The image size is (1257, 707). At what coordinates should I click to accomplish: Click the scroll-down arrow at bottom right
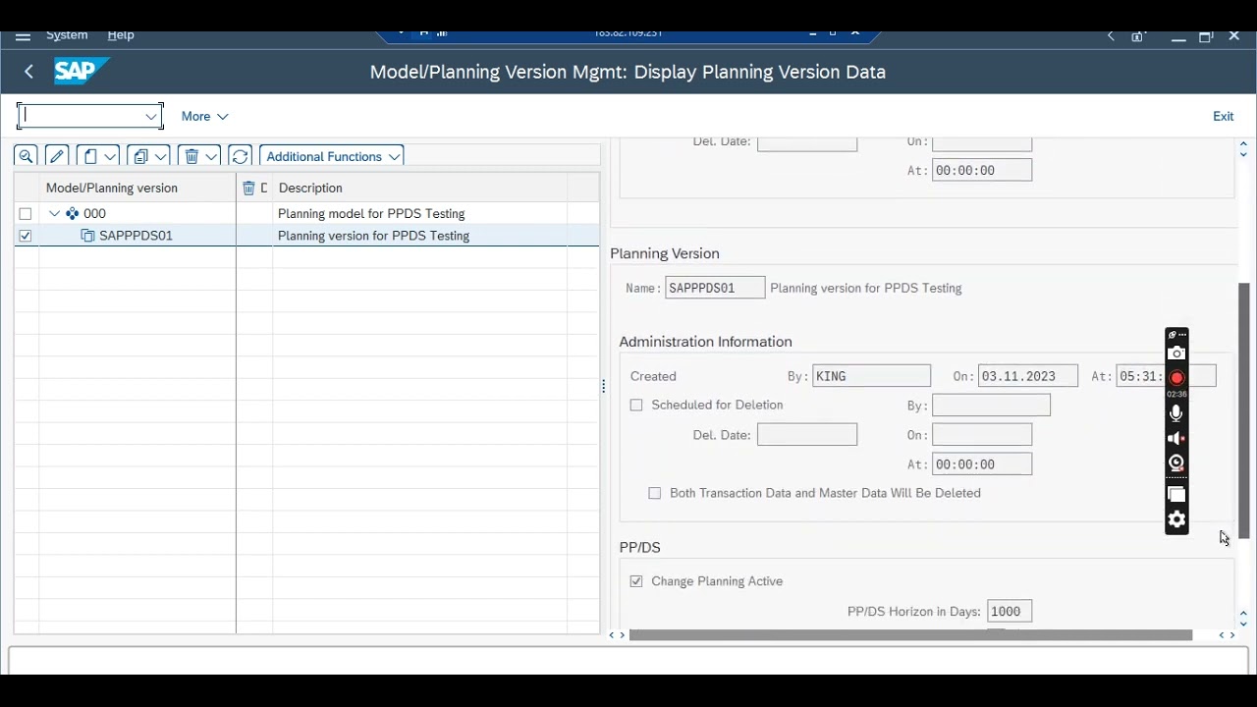[x=1243, y=623]
